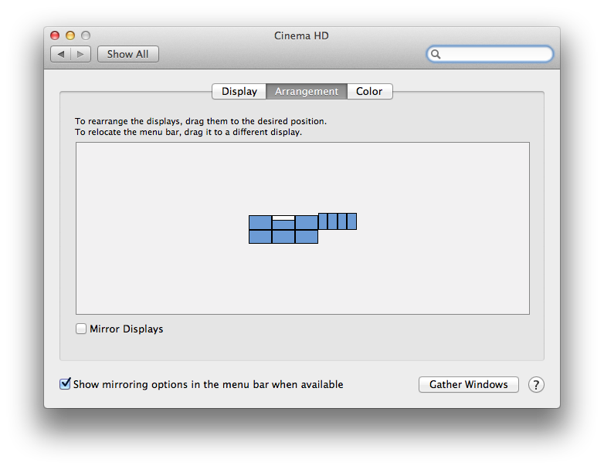Select the rightmost narrow portrait display
Screen dimensions: 604x469
tap(351, 221)
